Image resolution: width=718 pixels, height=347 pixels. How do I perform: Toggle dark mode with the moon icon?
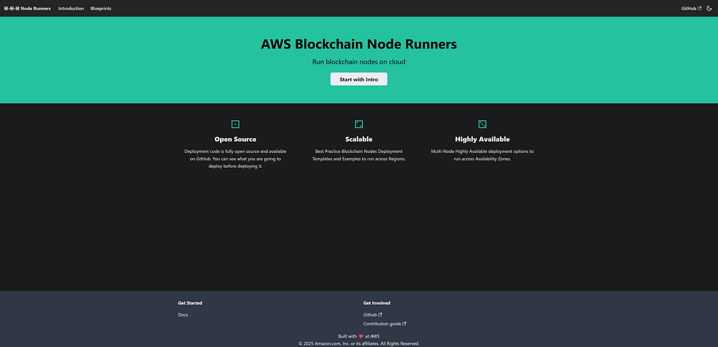tap(709, 8)
